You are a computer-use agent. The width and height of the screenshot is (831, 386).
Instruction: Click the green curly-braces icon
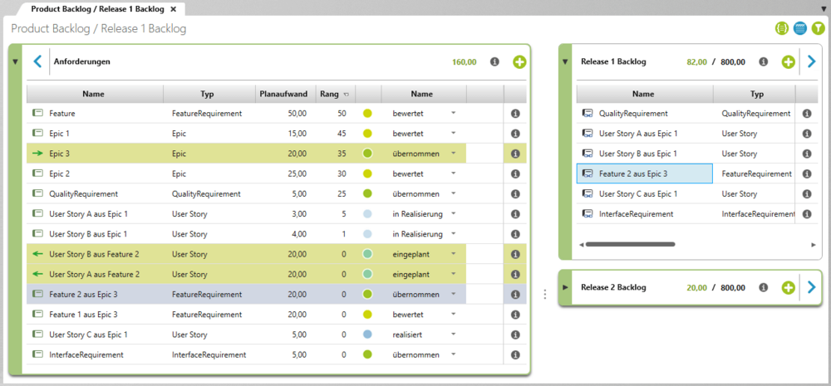pyautogui.click(x=782, y=28)
